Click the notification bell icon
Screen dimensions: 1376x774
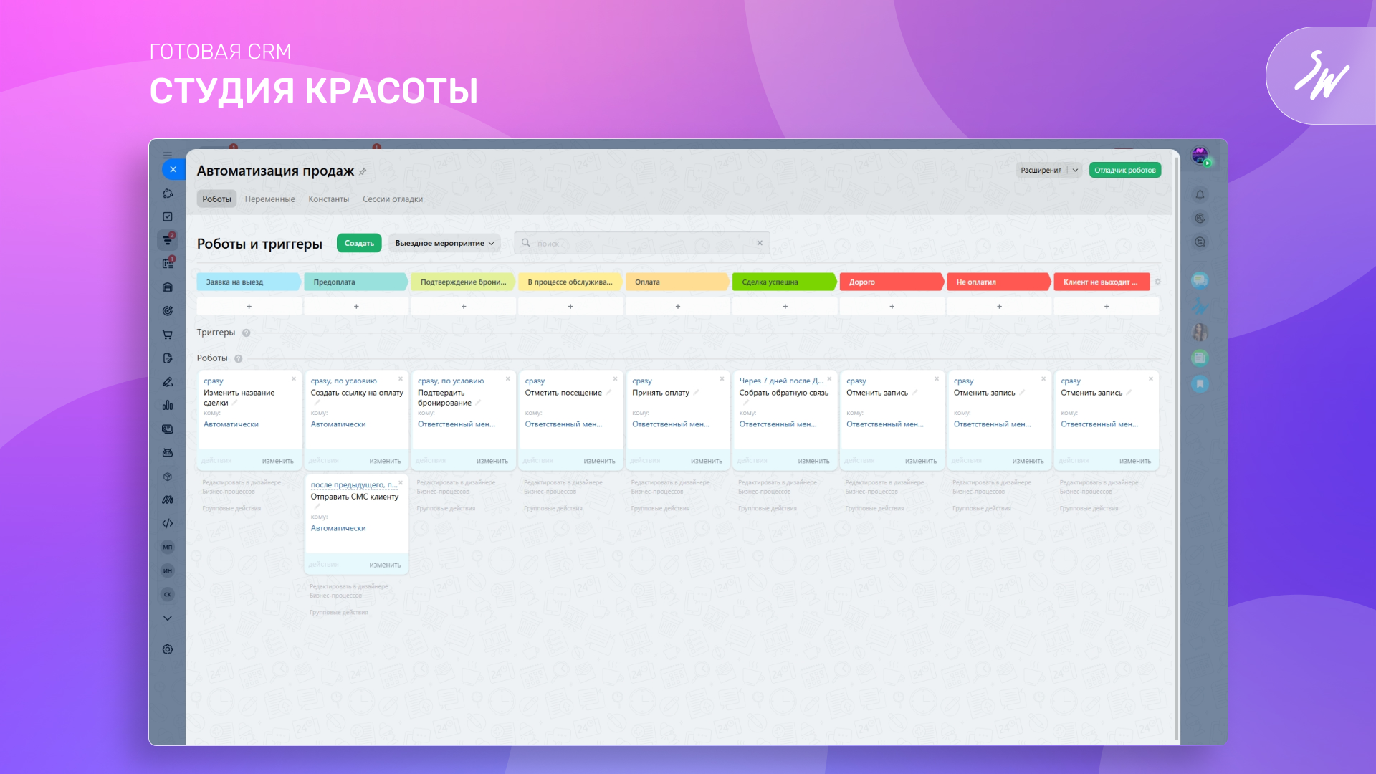pyautogui.click(x=1200, y=195)
